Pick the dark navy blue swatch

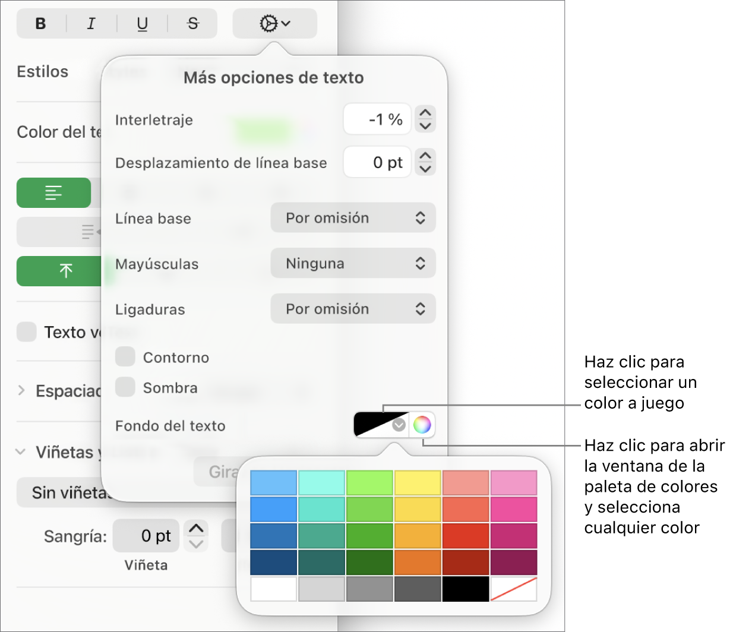[x=273, y=562]
